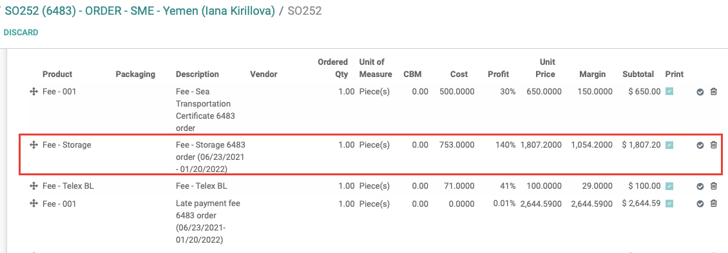Grab the move handle of Fee - Storage
This screenshot has width=728, height=253.
point(34,145)
